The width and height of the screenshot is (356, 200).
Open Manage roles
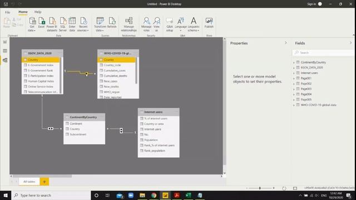(x=146, y=24)
